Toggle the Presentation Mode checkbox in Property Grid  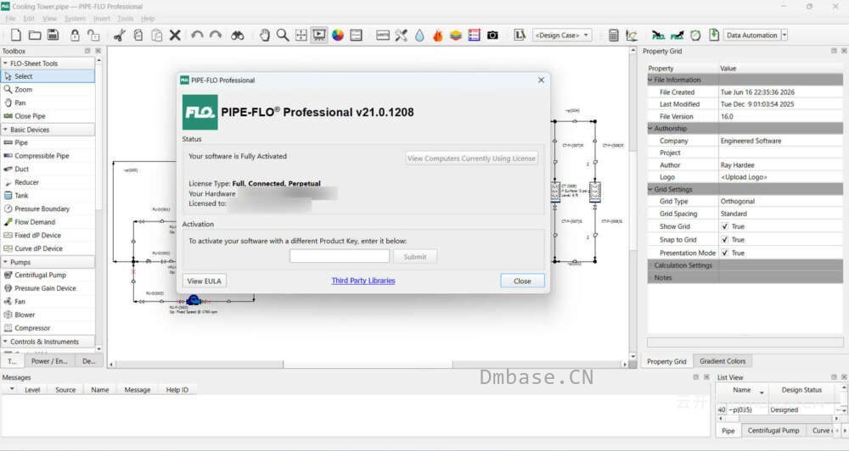724,253
